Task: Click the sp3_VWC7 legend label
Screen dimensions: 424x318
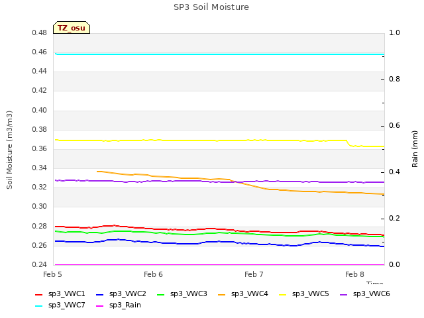Action: (66, 305)
